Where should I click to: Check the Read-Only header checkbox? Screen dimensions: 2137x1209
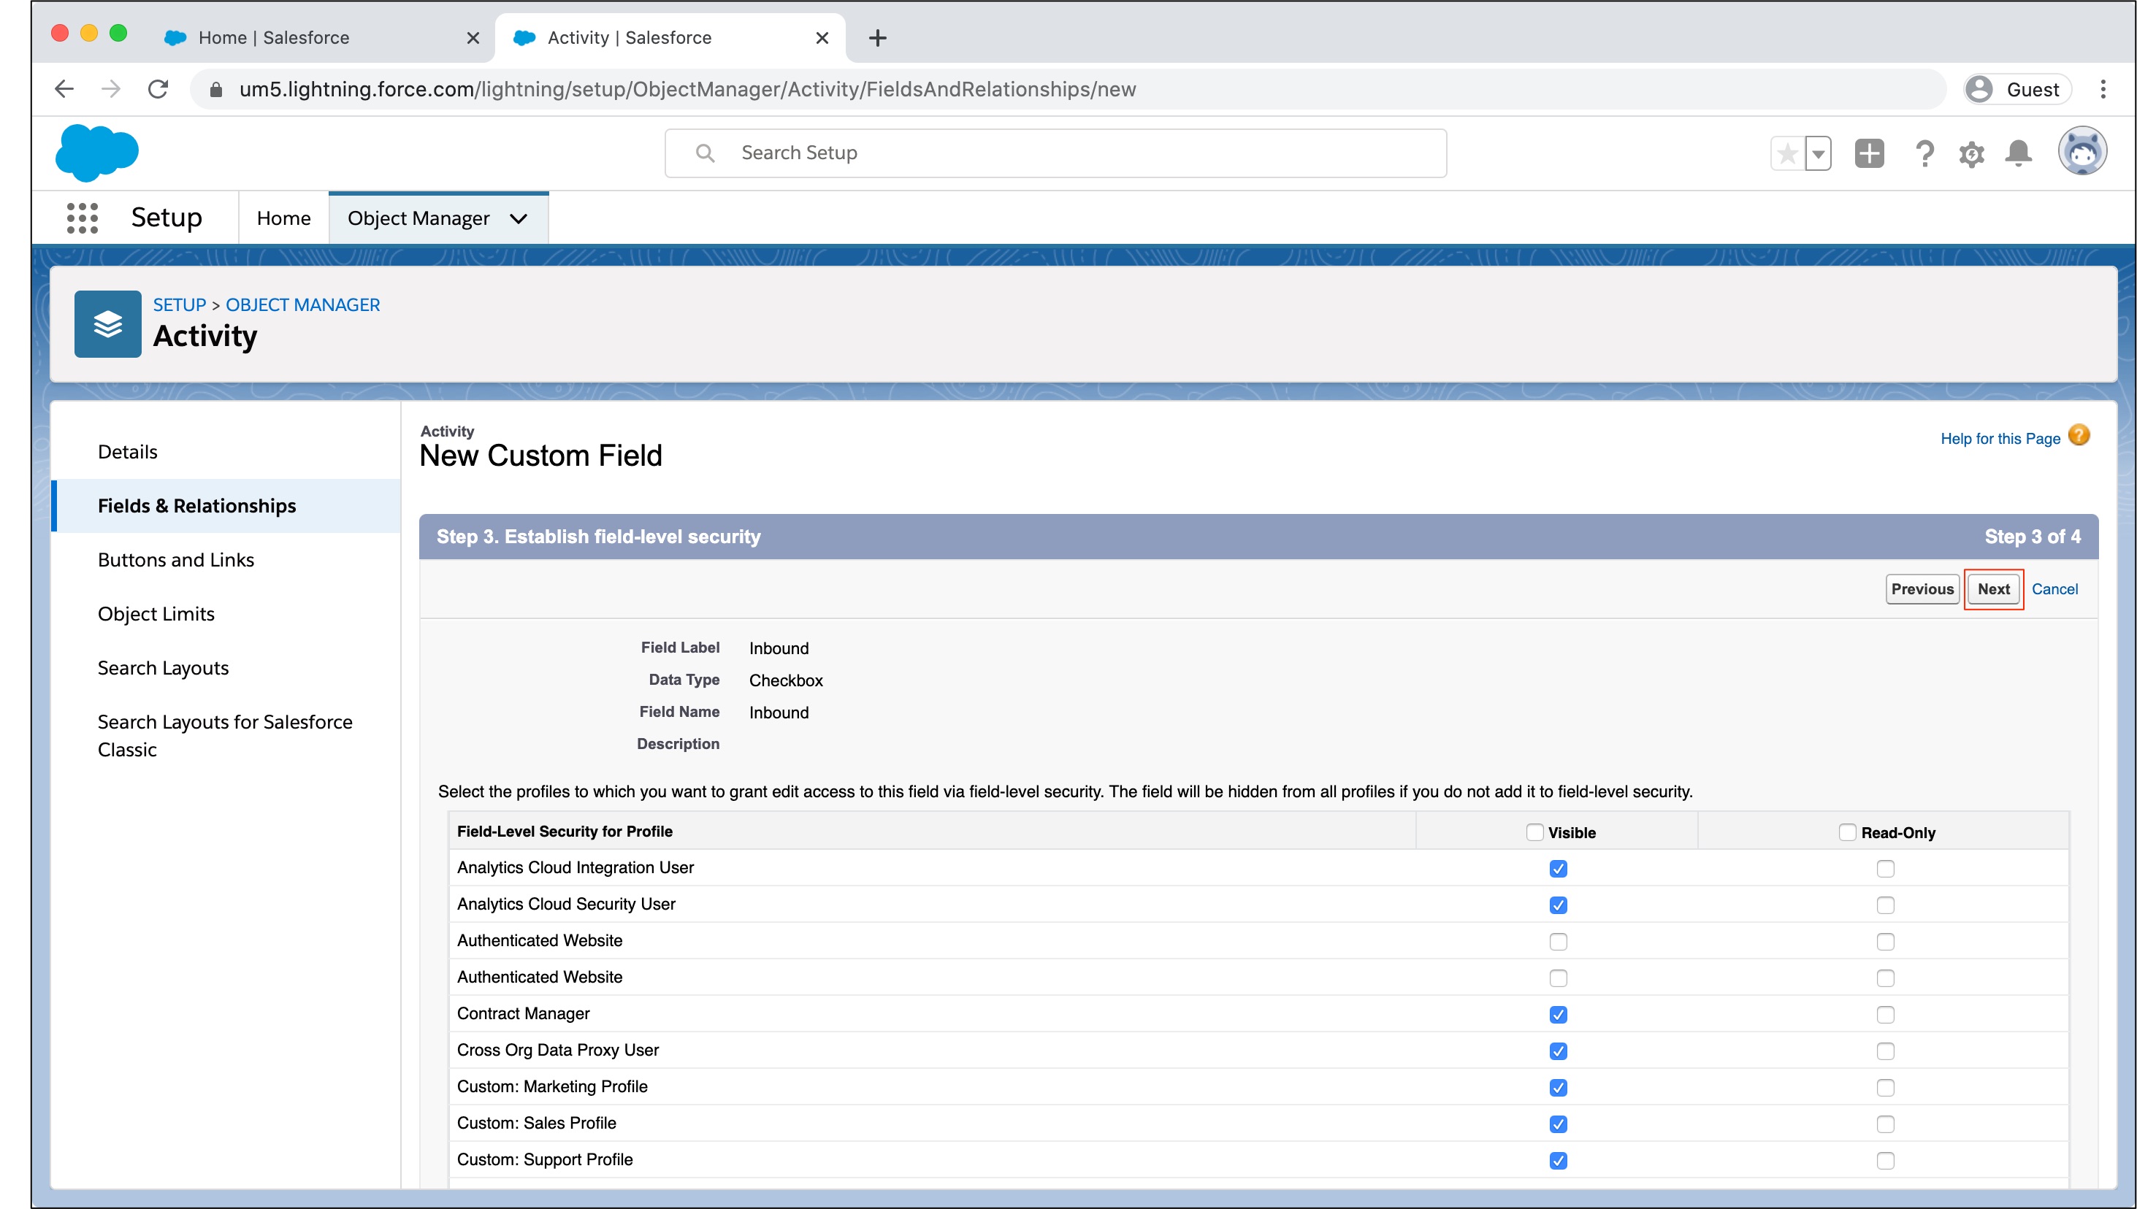1847,832
